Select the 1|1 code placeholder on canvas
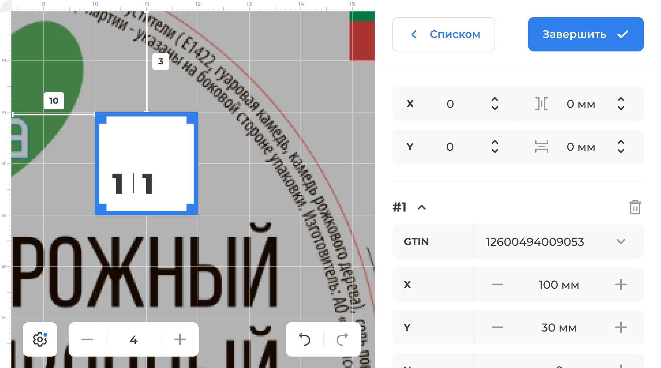The height and width of the screenshot is (368, 661). tap(146, 164)
